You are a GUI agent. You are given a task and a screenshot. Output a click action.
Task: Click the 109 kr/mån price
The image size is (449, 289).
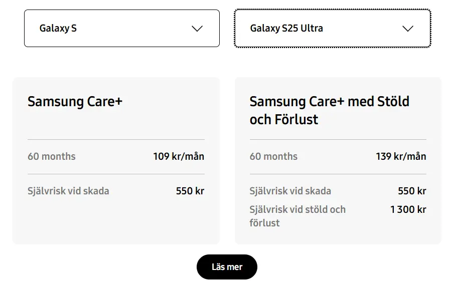click(179, 156)
